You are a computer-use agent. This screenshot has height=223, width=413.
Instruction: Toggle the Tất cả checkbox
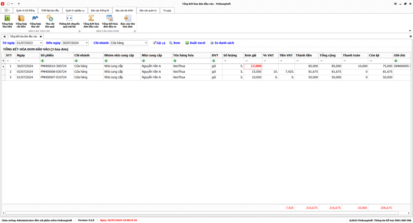(x=155, y=43)
